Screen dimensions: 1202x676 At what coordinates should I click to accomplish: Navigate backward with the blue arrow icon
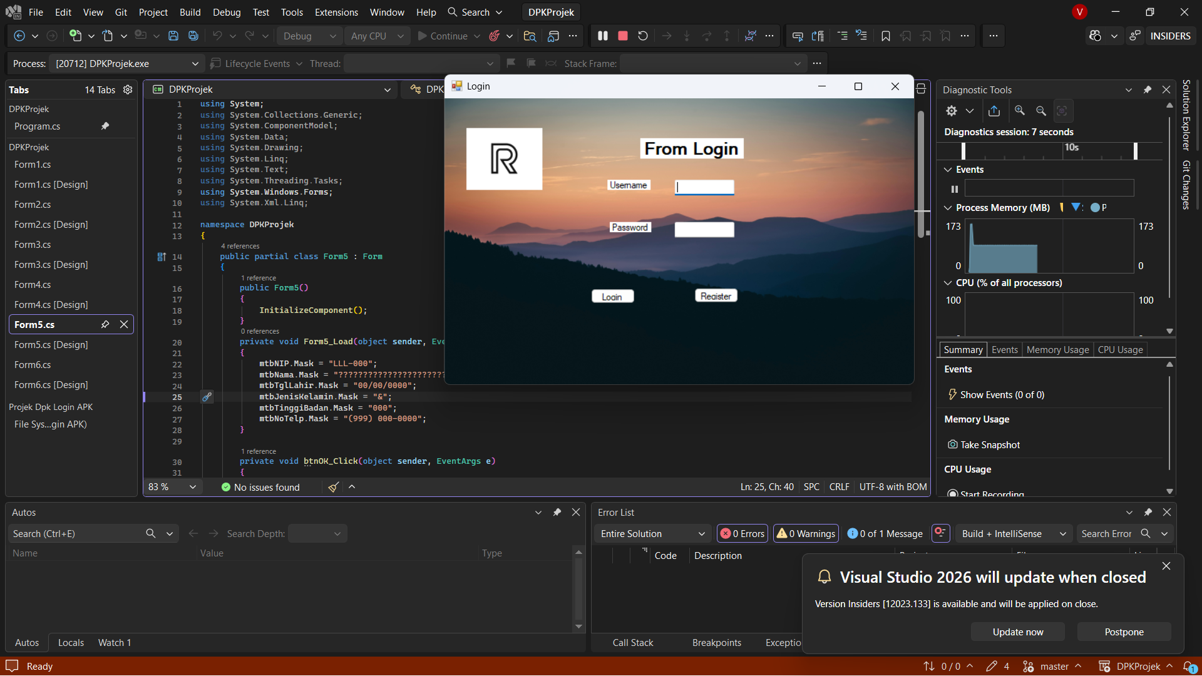click(19, 36)
